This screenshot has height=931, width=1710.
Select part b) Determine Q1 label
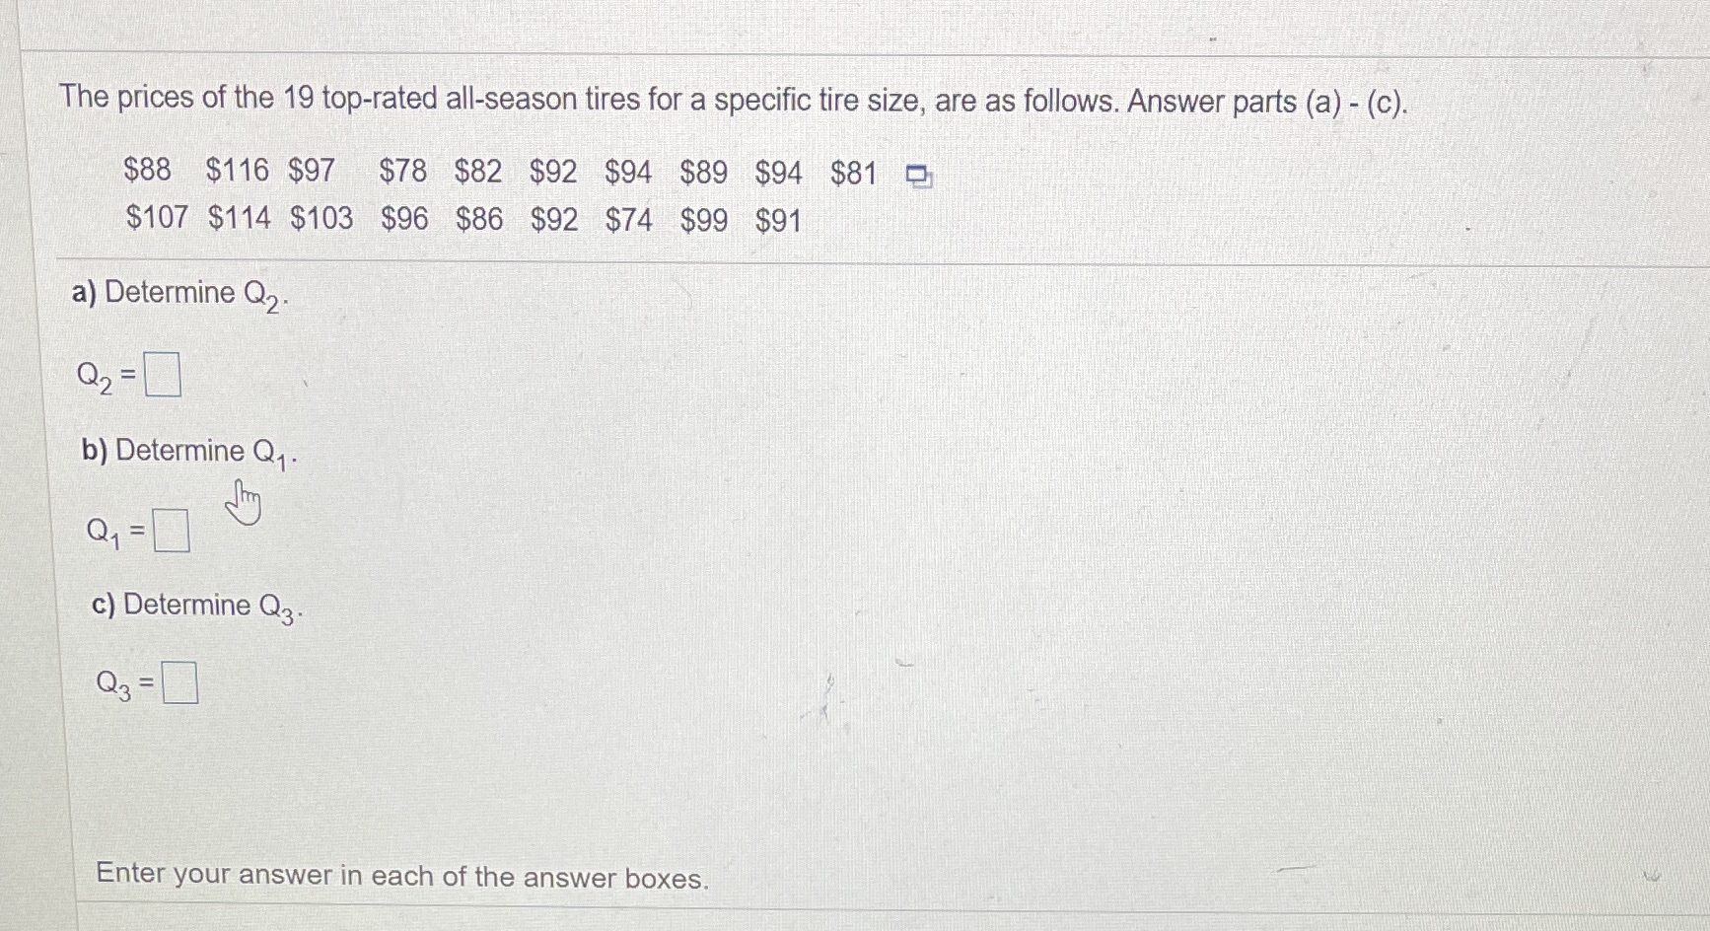pyautogui.click(x=188, y=452)
